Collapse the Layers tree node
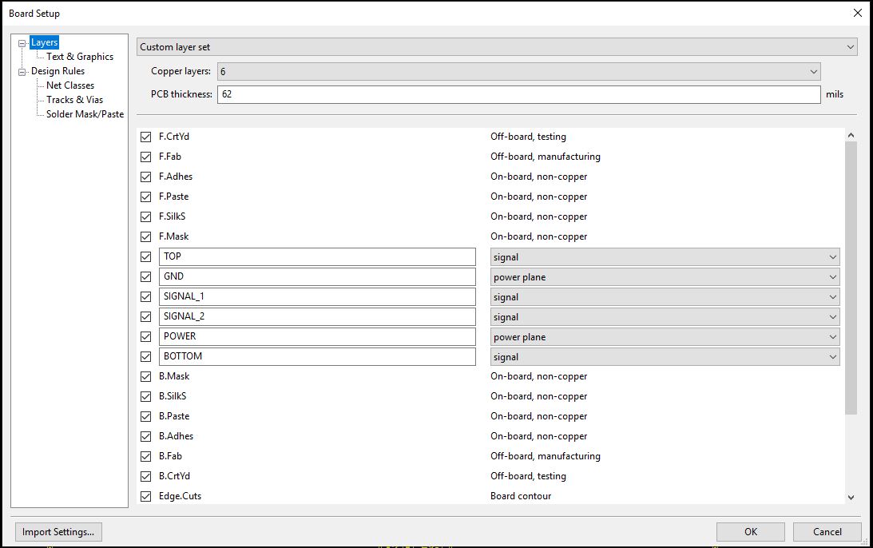The width and height of the screenshot is (873, 548). coord(22,43)
